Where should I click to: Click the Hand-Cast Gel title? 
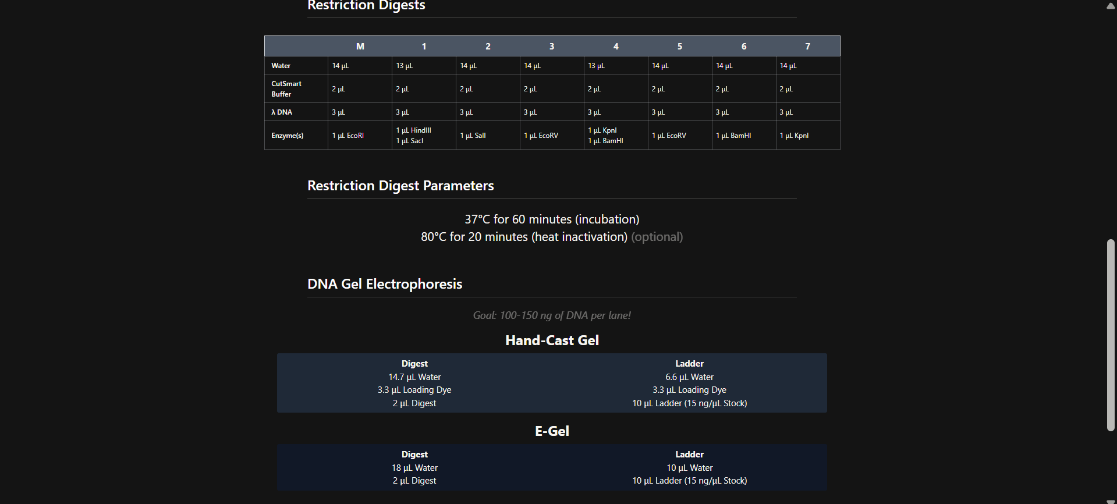pos(552,340)
